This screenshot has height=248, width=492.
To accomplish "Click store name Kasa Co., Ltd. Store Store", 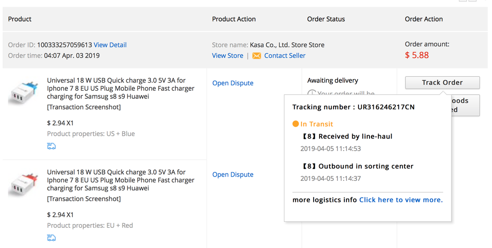I will (287, 45).
